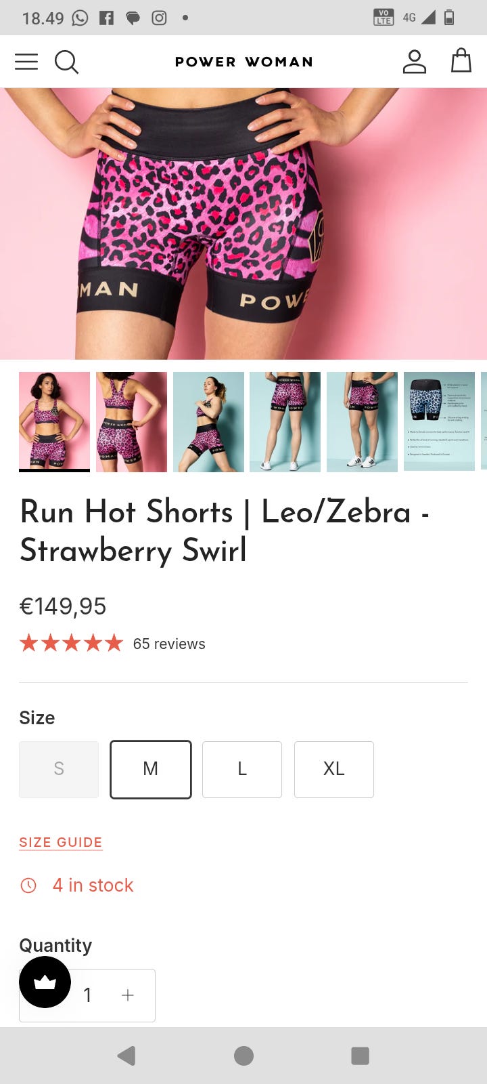The image size is (487, 1084).
Task: Choose size XL option
Action: 334,769
